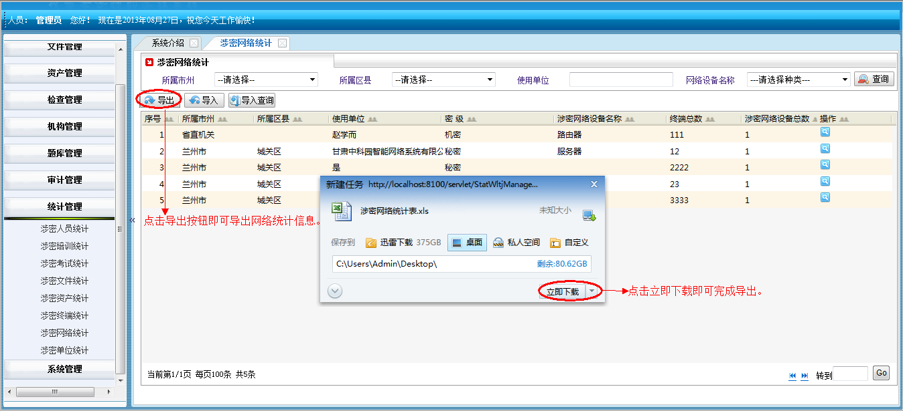Open 涉密文件统计 in sidebar
This screenshot has height=411, width=903.
(x=64, y=281)
